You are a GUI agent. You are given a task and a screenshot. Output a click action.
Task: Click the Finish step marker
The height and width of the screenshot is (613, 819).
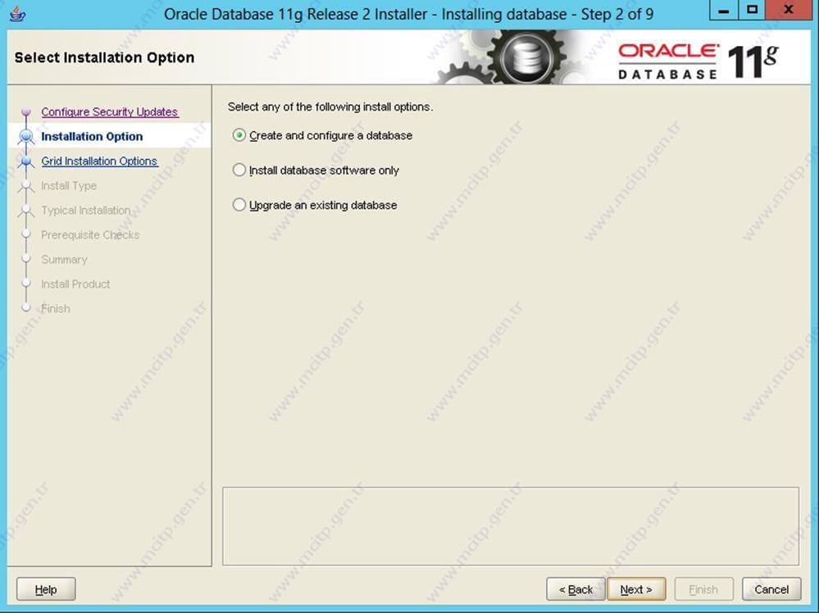coord(25,308)
